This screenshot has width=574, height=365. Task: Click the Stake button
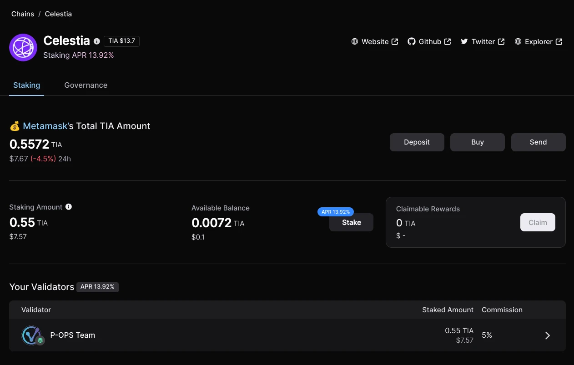(x=351, y=222)
